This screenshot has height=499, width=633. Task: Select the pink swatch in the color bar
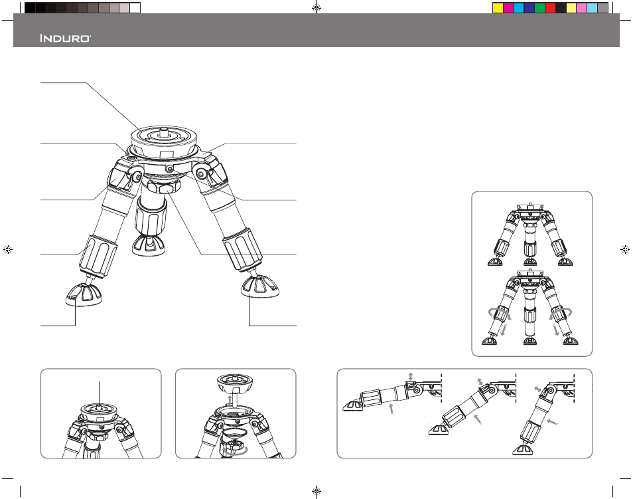582,8
